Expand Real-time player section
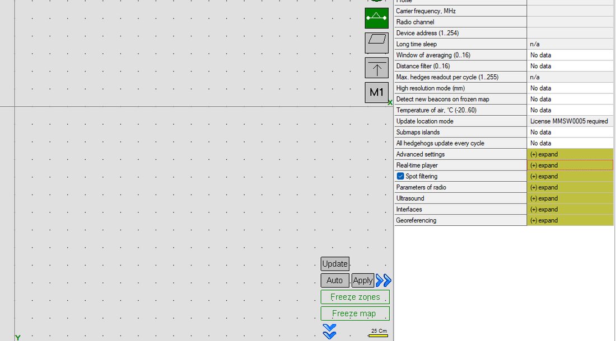Screen dimensions: 616x341 (570, 165)
